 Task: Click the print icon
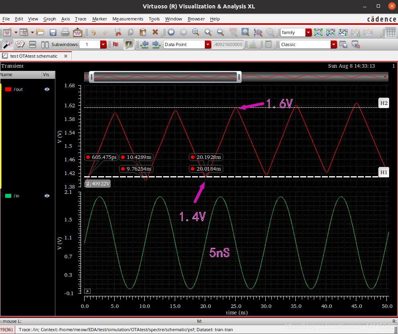[65, 32]
